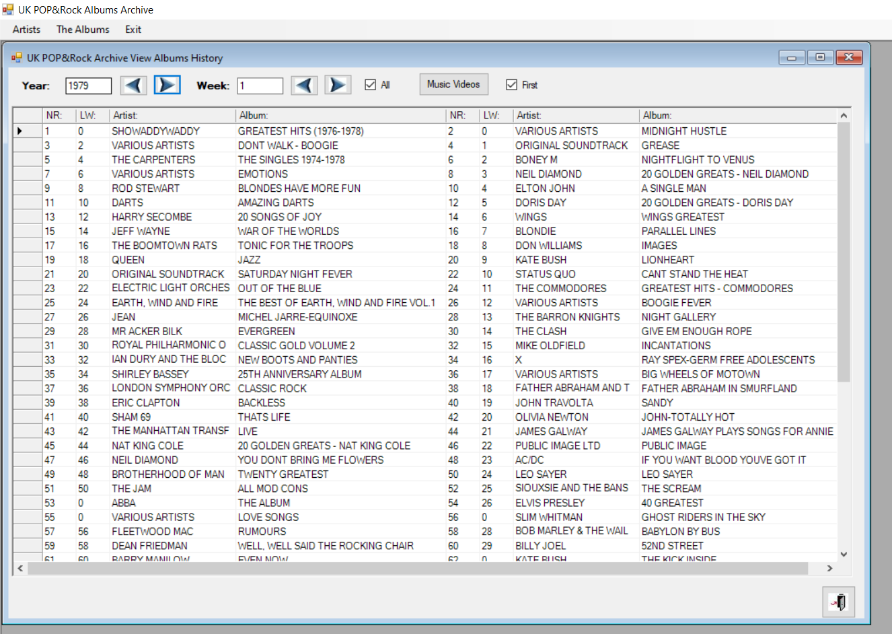Select the DARTS artist cell
The image size is (892, 634).
172,203
